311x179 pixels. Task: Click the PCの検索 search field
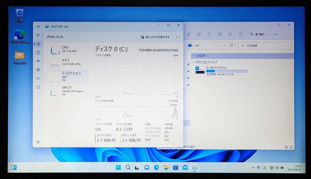(x=265, y=46)
